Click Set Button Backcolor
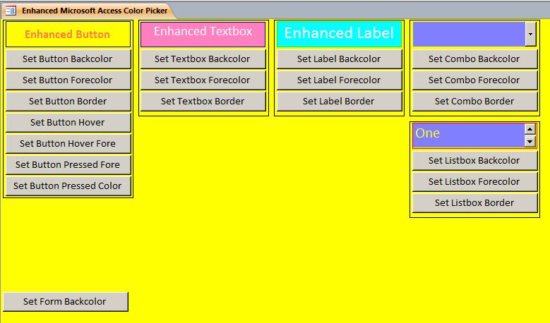550x323 pixels. tap(68, 59)
